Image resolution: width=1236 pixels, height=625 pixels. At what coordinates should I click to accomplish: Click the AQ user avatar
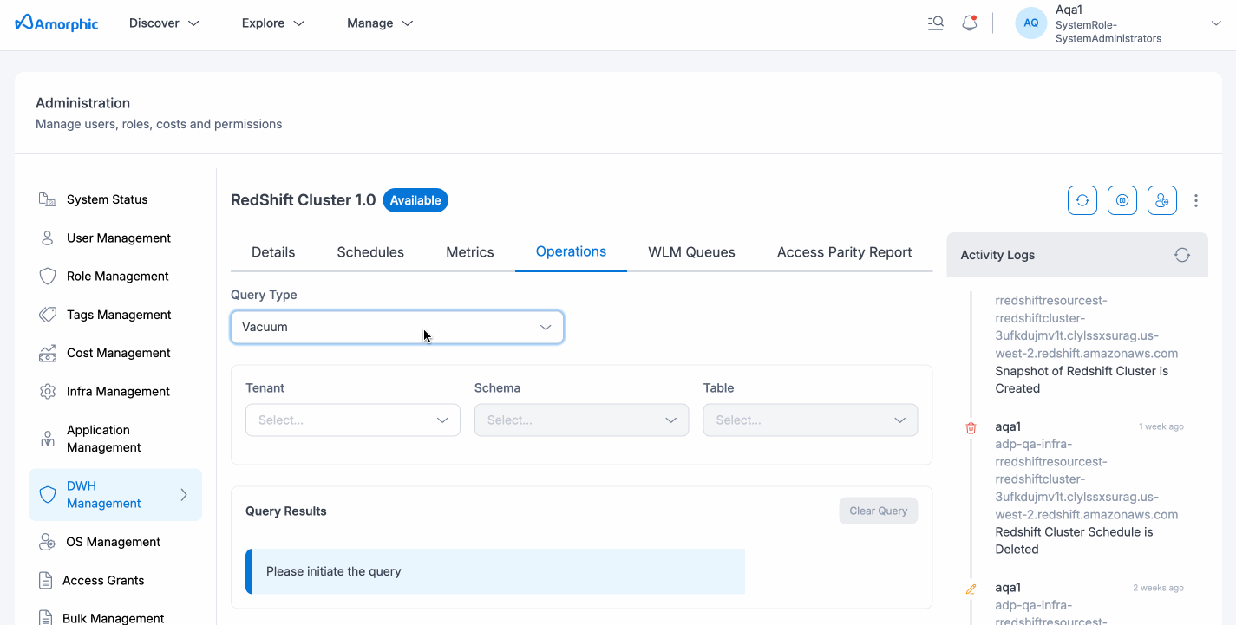(1030, 23)
